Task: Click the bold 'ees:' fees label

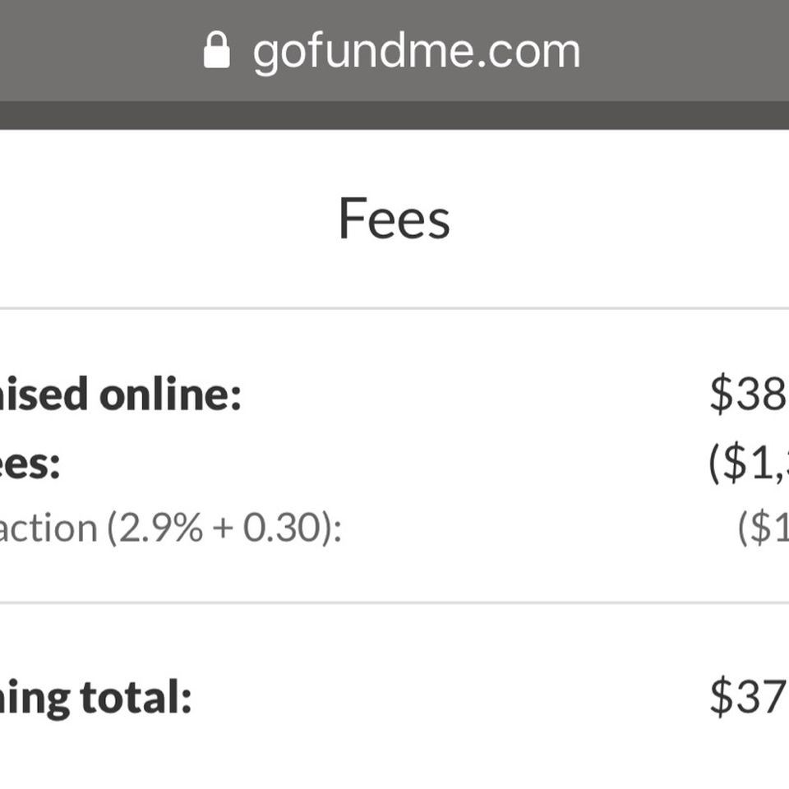Action: point(30,464)
